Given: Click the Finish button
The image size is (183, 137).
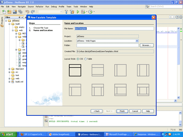Looking at the screenshot, I should pyautogui.click(x=122, y=111).
